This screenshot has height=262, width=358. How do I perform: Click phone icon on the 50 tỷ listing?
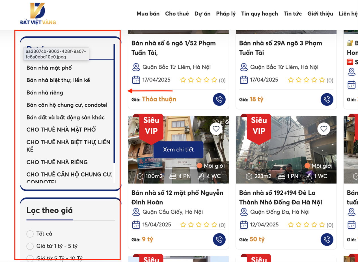point(327,240)
